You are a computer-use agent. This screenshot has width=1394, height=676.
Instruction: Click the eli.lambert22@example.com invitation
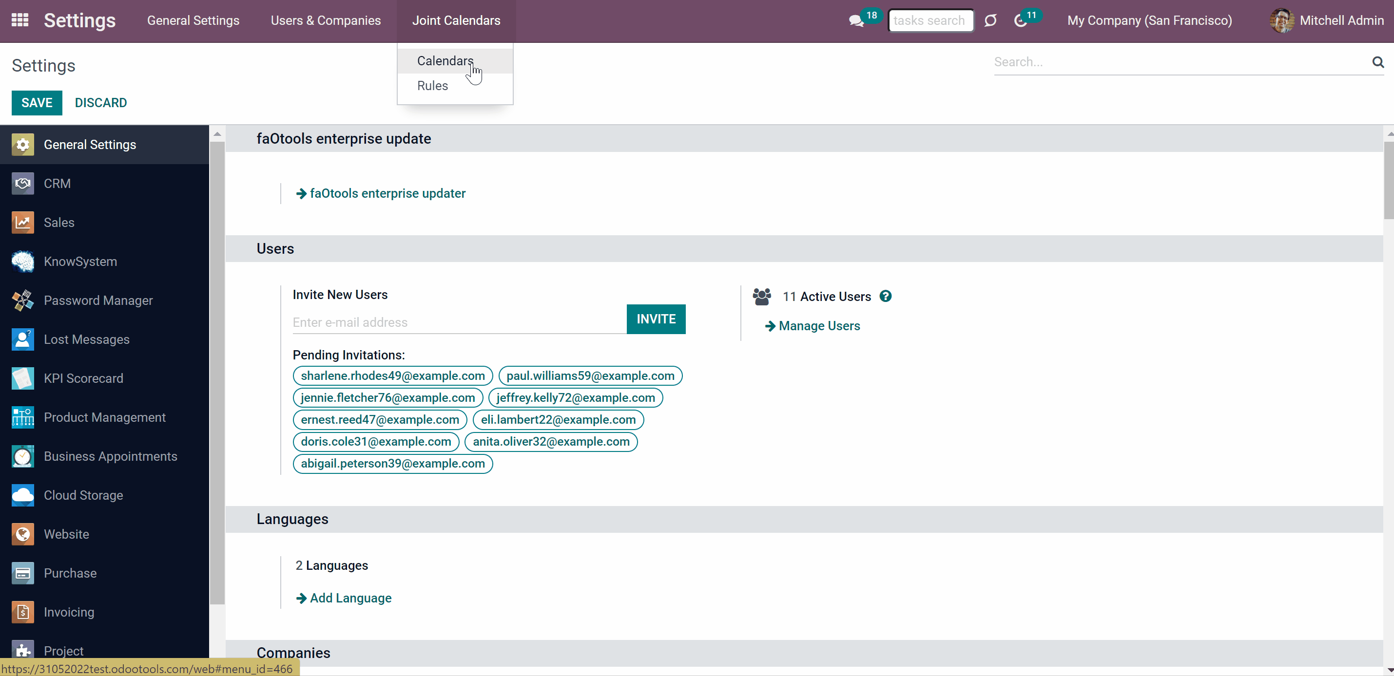point(559,420)
